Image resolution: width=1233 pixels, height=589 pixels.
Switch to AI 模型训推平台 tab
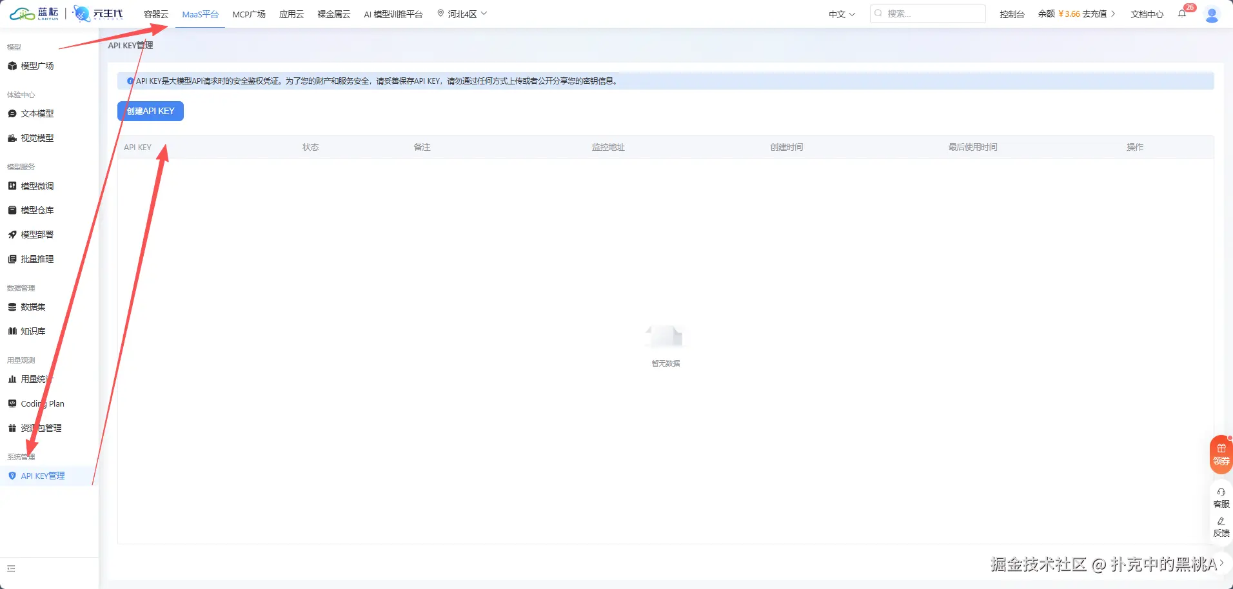(393, 14)
